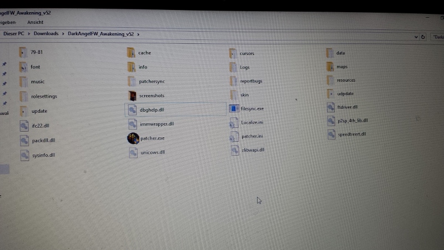
Task: Select the zlibwapi.dll file
Action: [252, 150]
